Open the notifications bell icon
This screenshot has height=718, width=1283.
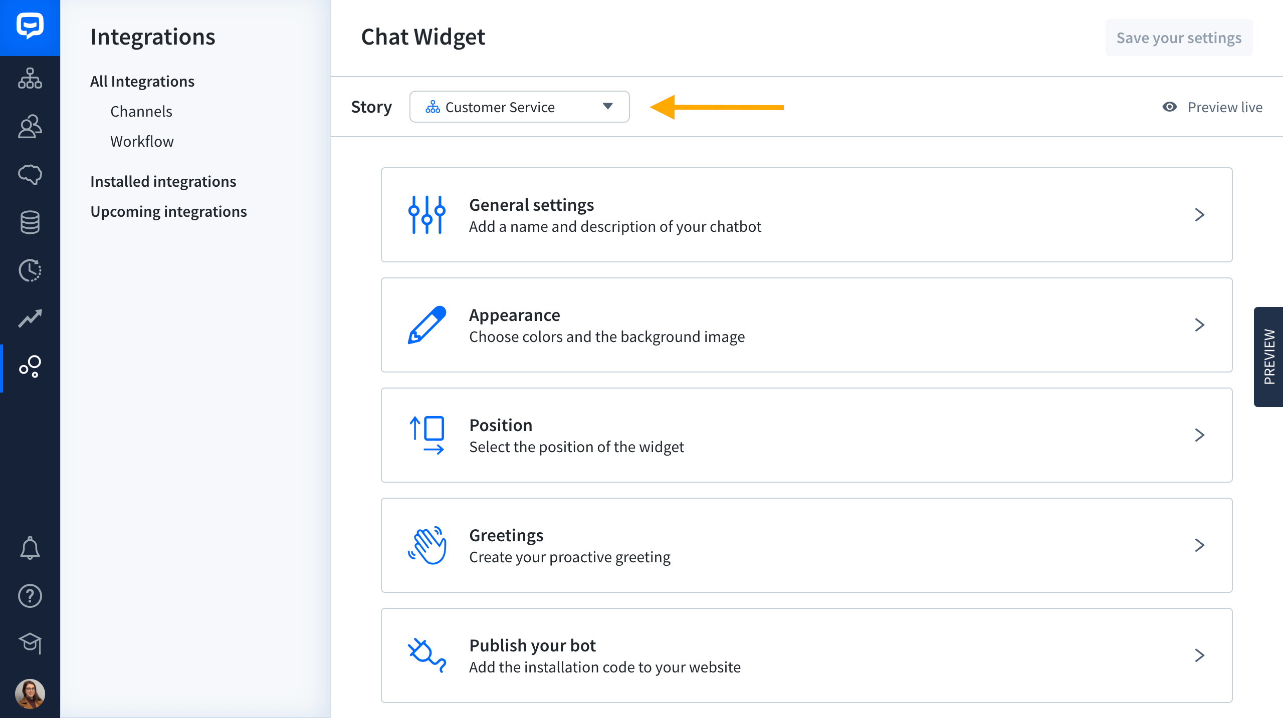tap(30, 548)
